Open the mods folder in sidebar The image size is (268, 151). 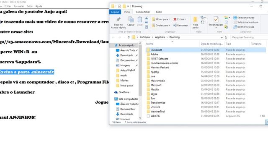(124, 75)
